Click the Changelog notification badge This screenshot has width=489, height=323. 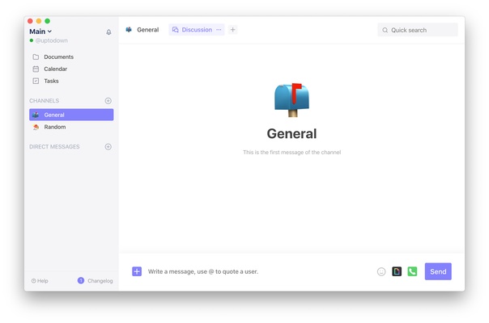point(81,280)
